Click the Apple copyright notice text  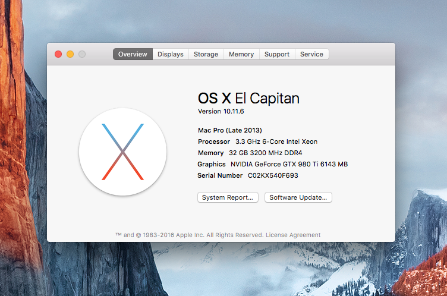coord(189,235)
